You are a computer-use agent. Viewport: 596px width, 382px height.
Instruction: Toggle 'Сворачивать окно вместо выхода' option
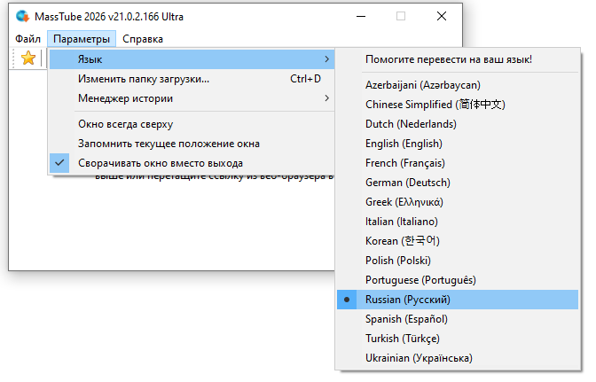(x=161, y=163)
